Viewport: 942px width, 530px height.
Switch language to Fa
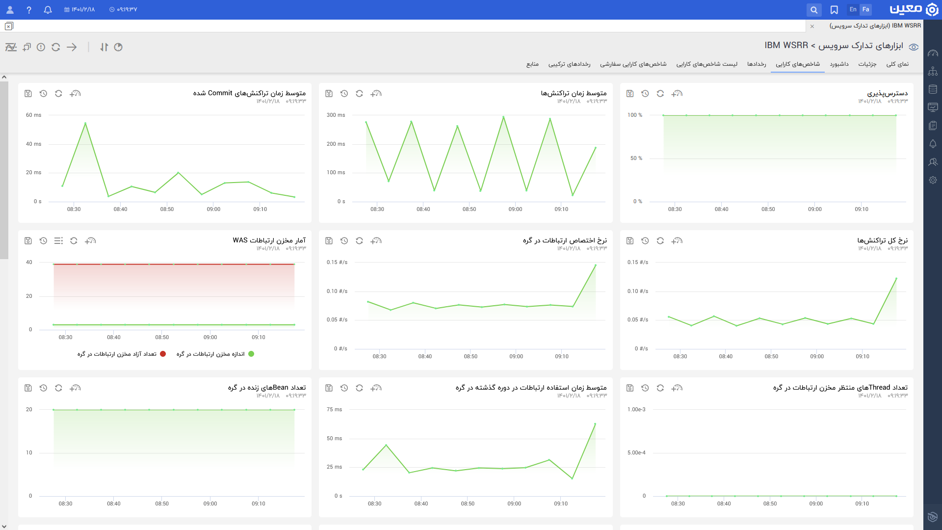click(866, 9)
